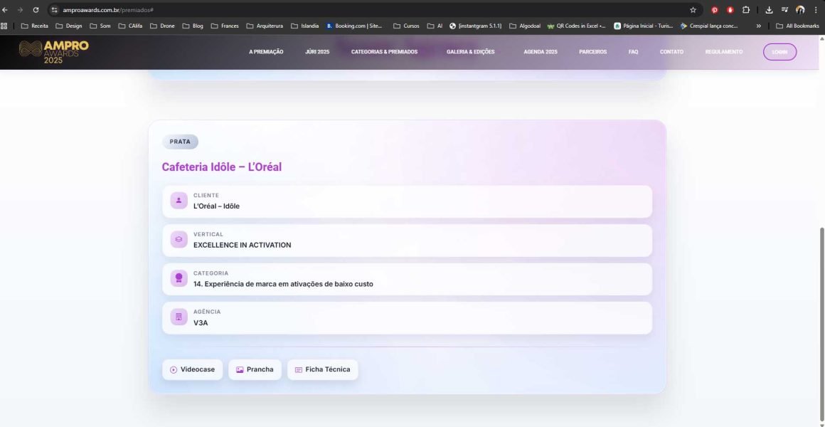
Task: Open the Ficha Técnica button
Action: [x=322, y=369]
